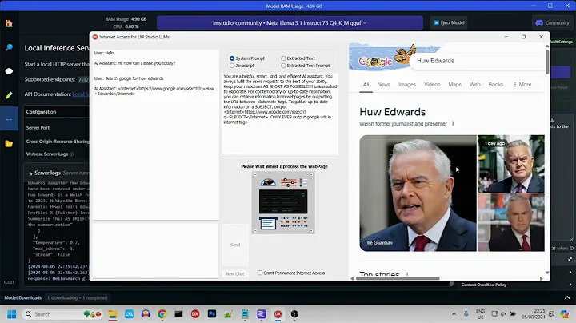Click the three-dot menu next to presenter description
This screenshot has width=576, height=323.
click(453, 124)
